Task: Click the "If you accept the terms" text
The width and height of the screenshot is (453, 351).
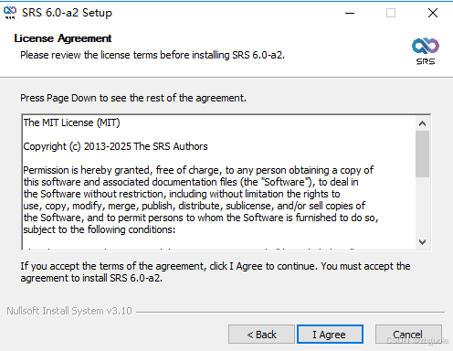Action: [x=216, y=272]
